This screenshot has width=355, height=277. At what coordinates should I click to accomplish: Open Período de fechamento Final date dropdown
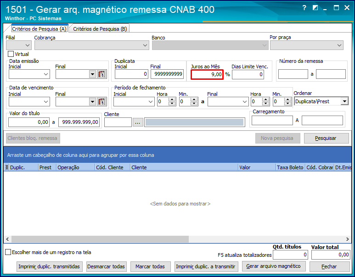click(245, 102)
